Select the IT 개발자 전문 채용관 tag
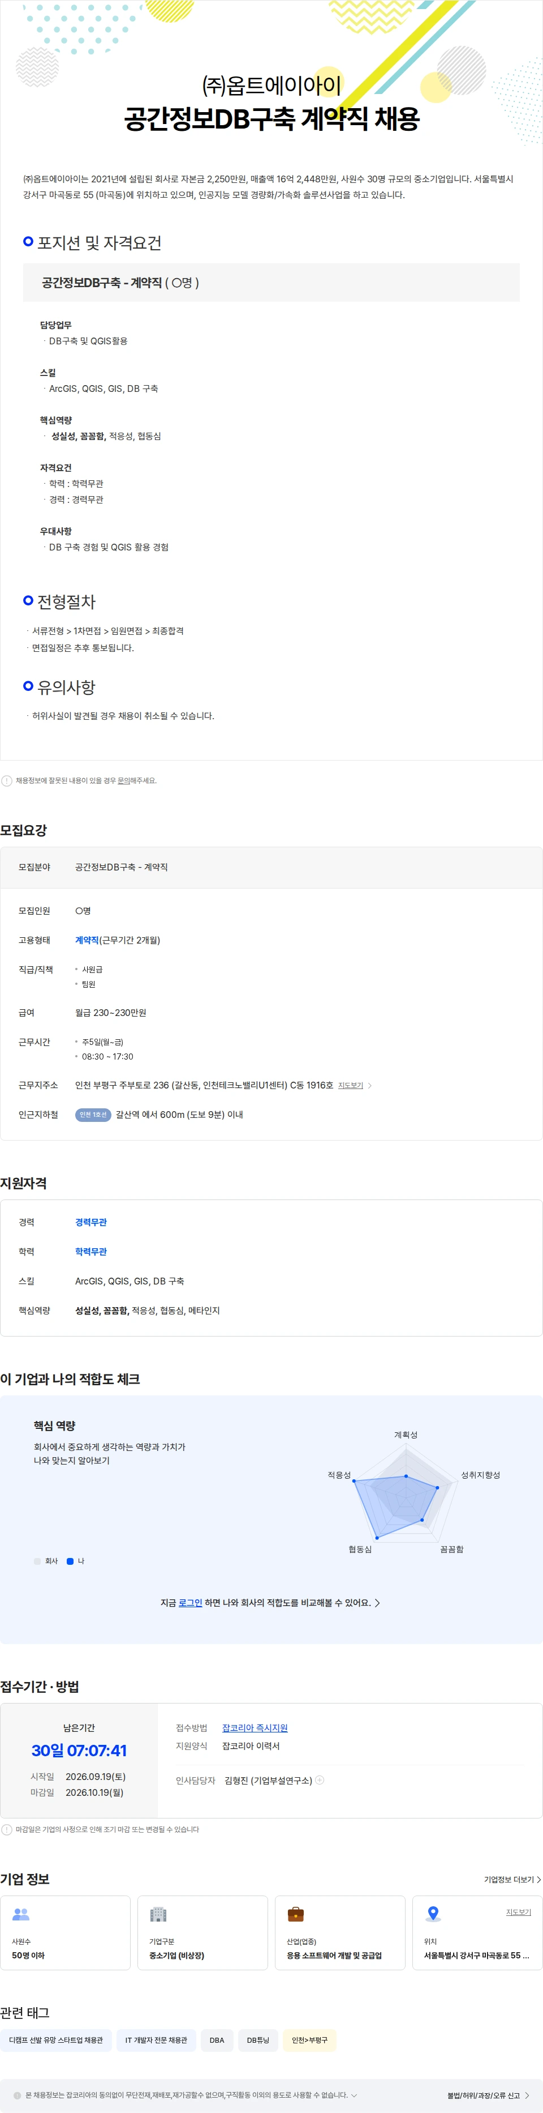Image resolution: width=543 pixels, height=2113 pixels. pos(156,2040)
